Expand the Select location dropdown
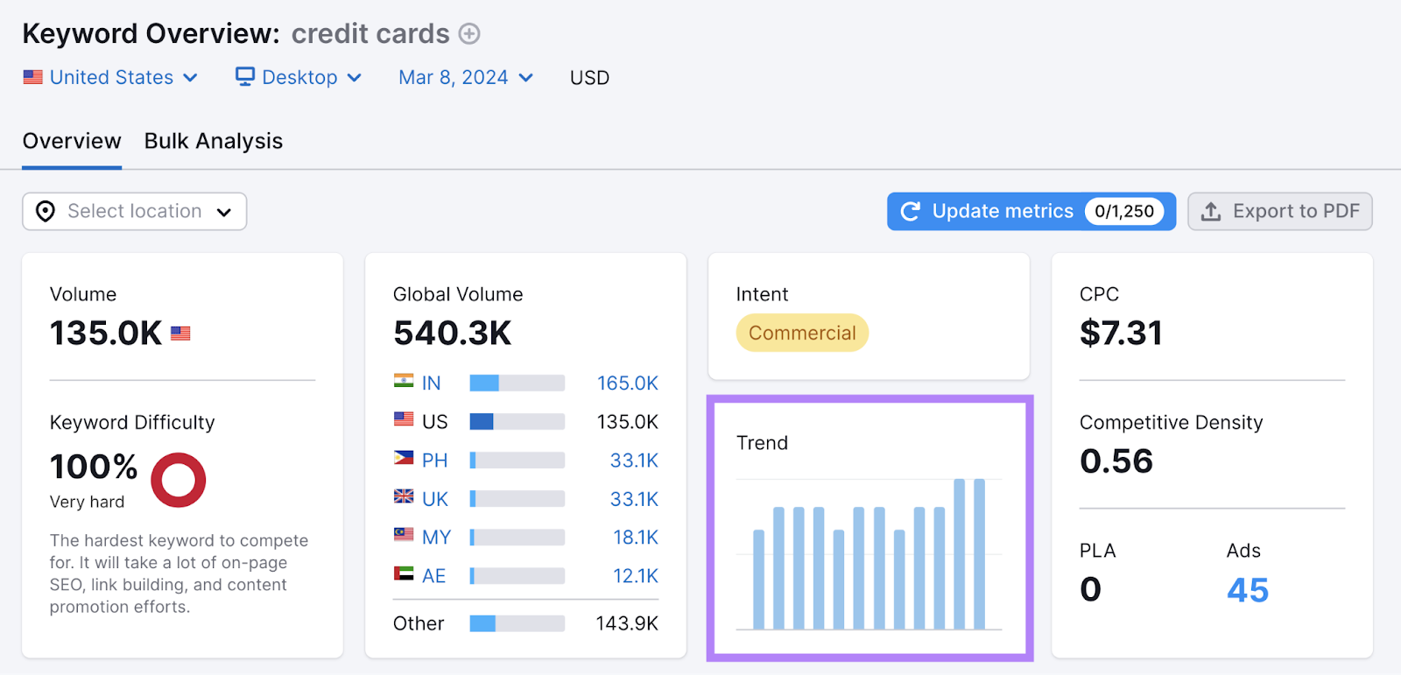1401x675 pixels. pyautogui.click(x=135, y=211)
